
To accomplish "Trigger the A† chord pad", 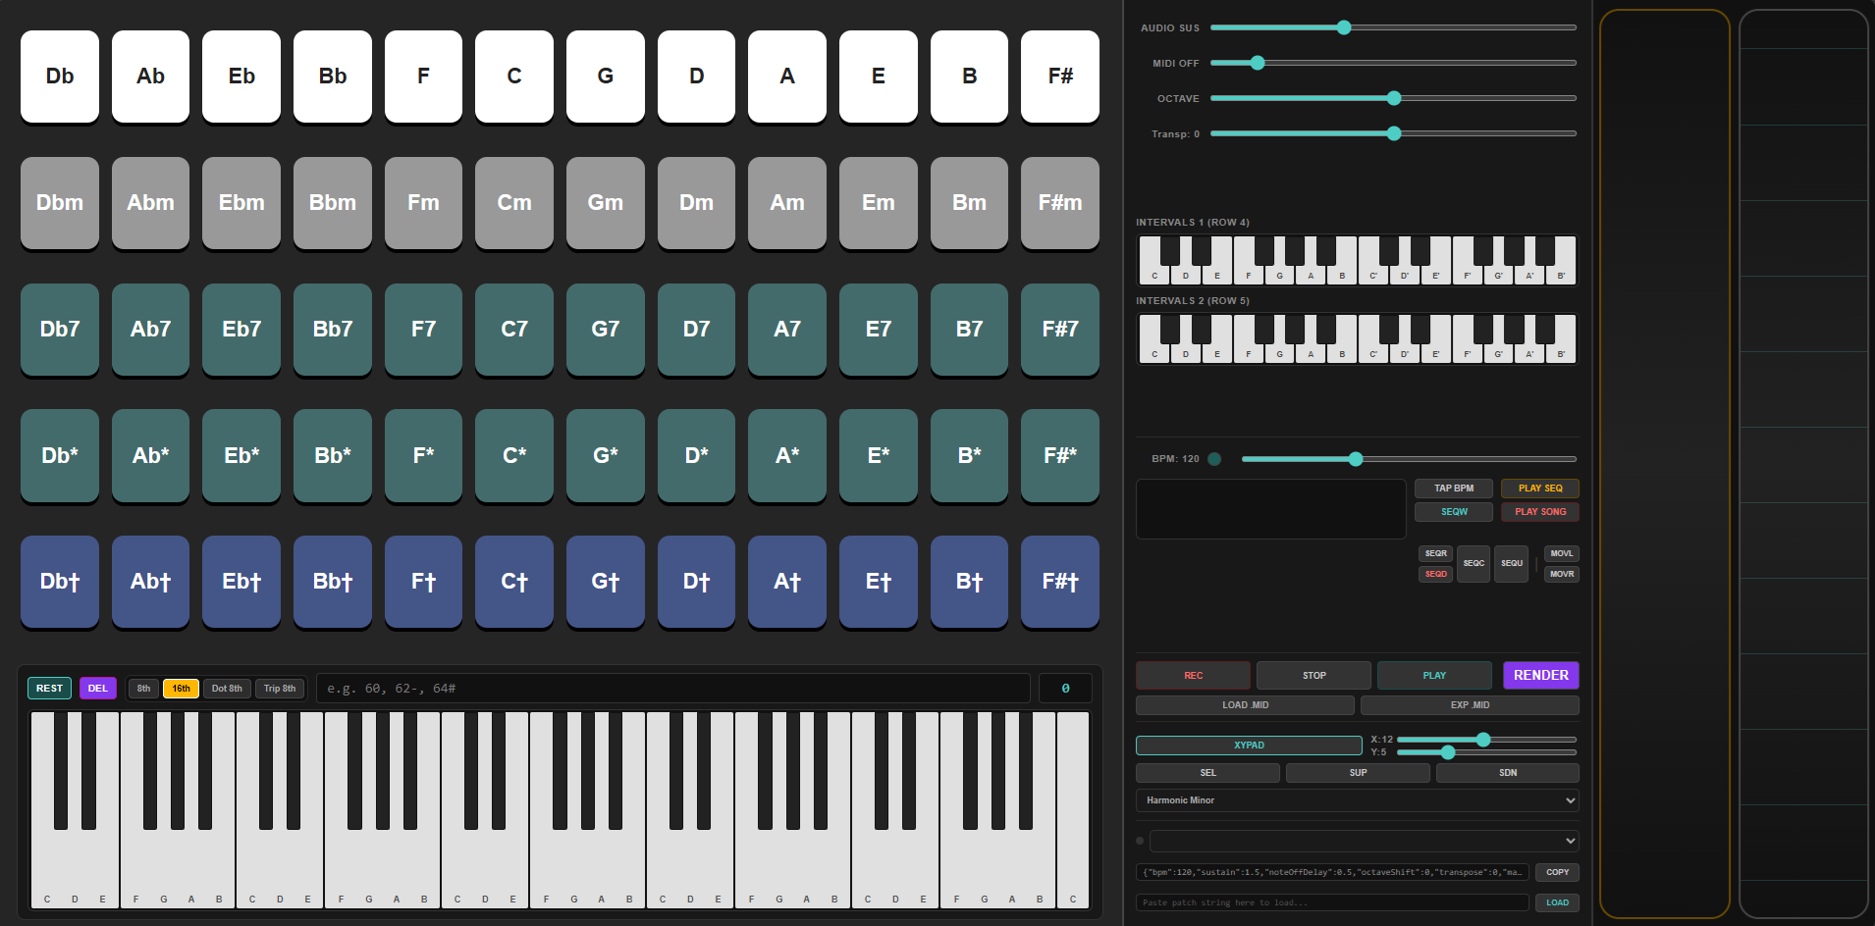I will point(786,582).
